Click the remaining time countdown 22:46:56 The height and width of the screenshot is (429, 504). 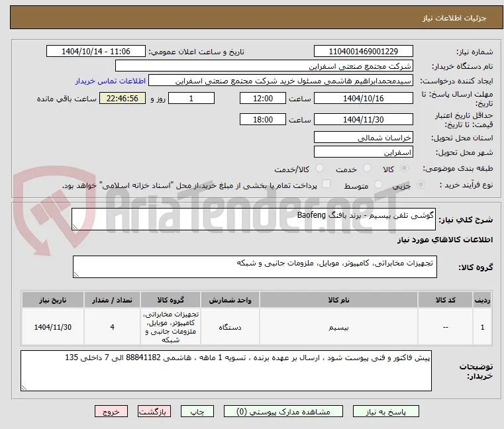pos(123,99)
